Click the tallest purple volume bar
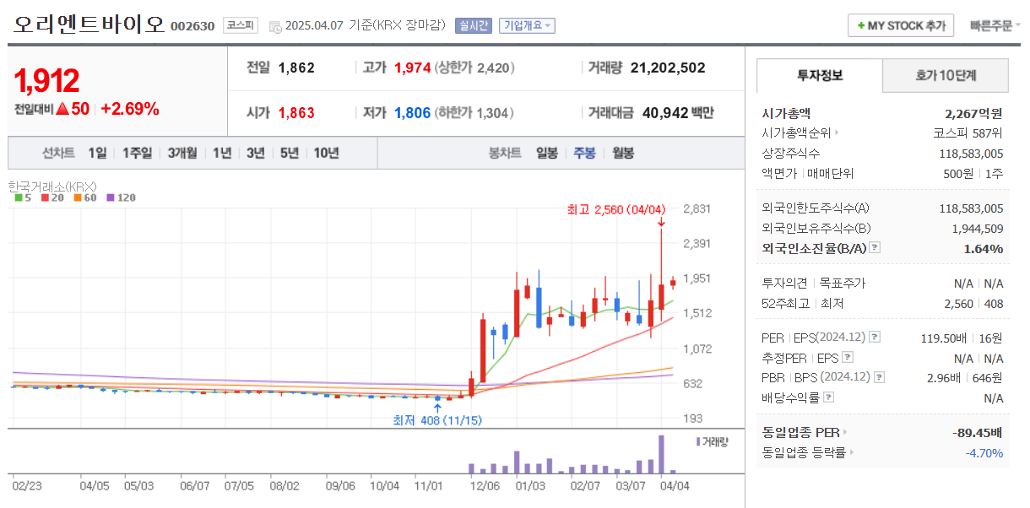Viewport: 1030px width, 508px height. (661, 454)
